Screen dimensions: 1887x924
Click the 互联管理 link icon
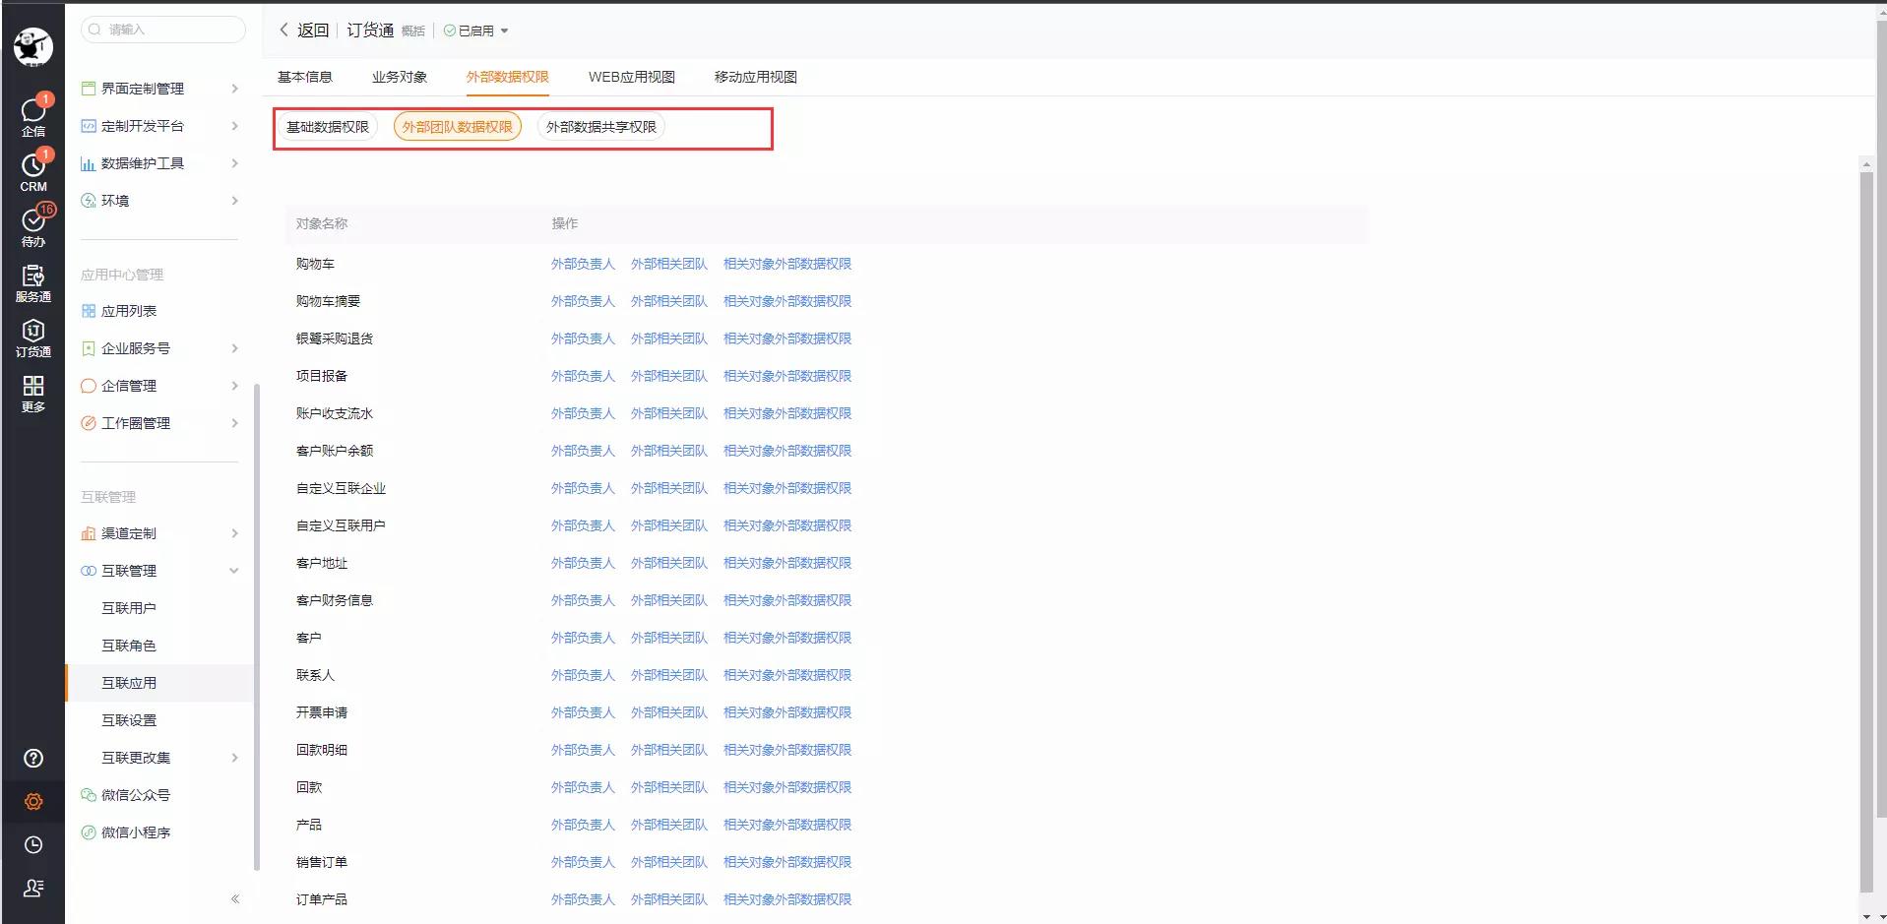pos(88,571)
